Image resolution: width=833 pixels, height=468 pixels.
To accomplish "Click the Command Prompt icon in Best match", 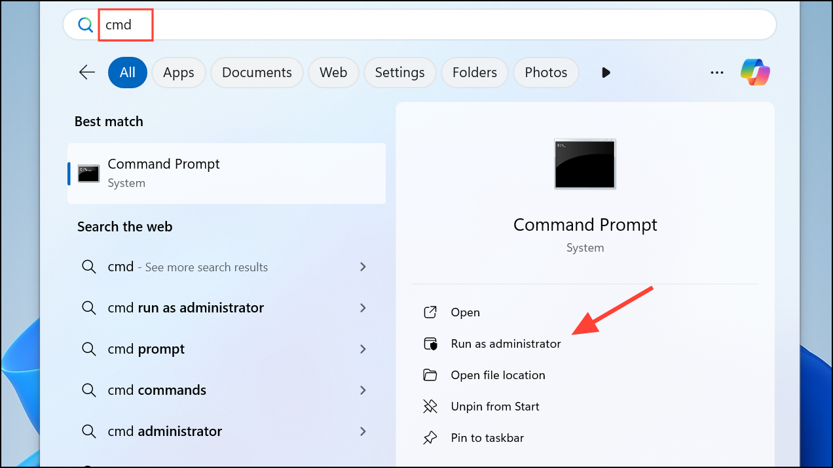I will 89,173.
